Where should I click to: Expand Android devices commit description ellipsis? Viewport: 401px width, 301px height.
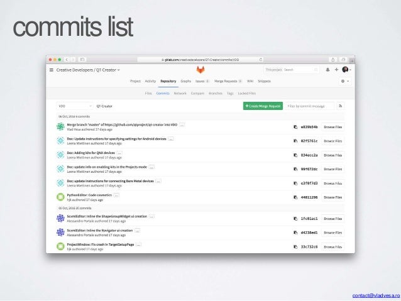pyautogui.click(x=171, y=139)
